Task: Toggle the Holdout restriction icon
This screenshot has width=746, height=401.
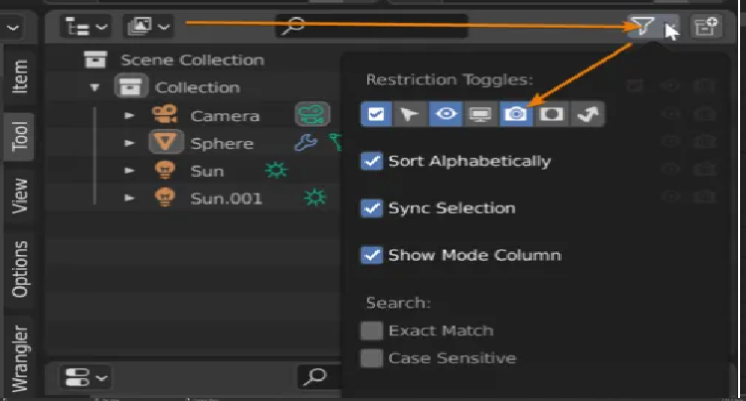Action: (x=551, y=114)
